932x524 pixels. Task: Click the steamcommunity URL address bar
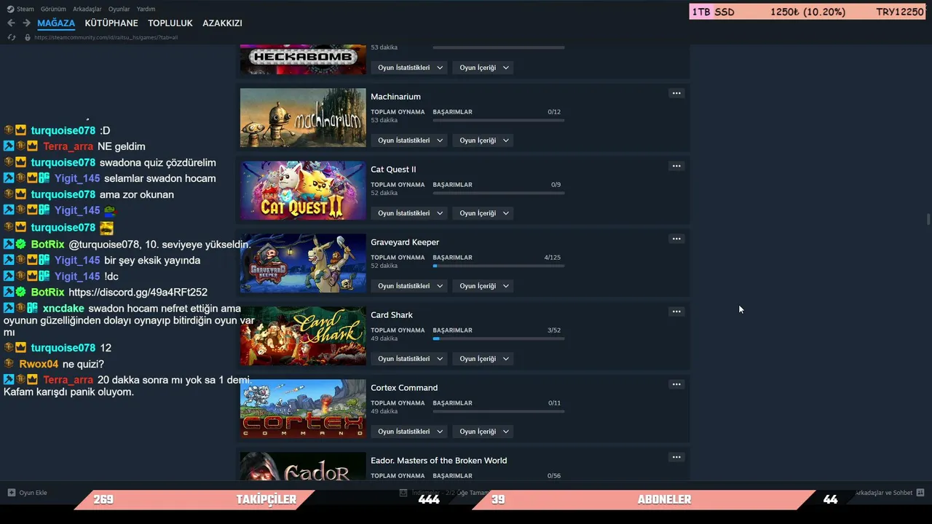(x=106, y=37)
